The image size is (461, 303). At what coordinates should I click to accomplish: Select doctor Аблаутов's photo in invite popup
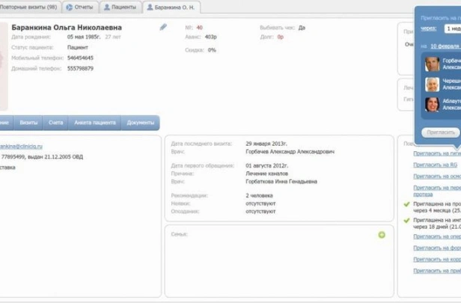click(432, 105)
